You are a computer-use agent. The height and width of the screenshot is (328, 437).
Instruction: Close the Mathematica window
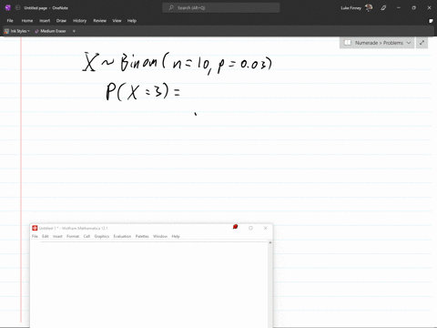pos(266,228)
